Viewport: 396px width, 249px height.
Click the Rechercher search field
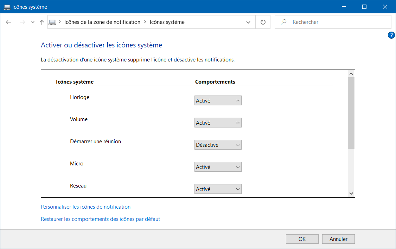point(333,22)
